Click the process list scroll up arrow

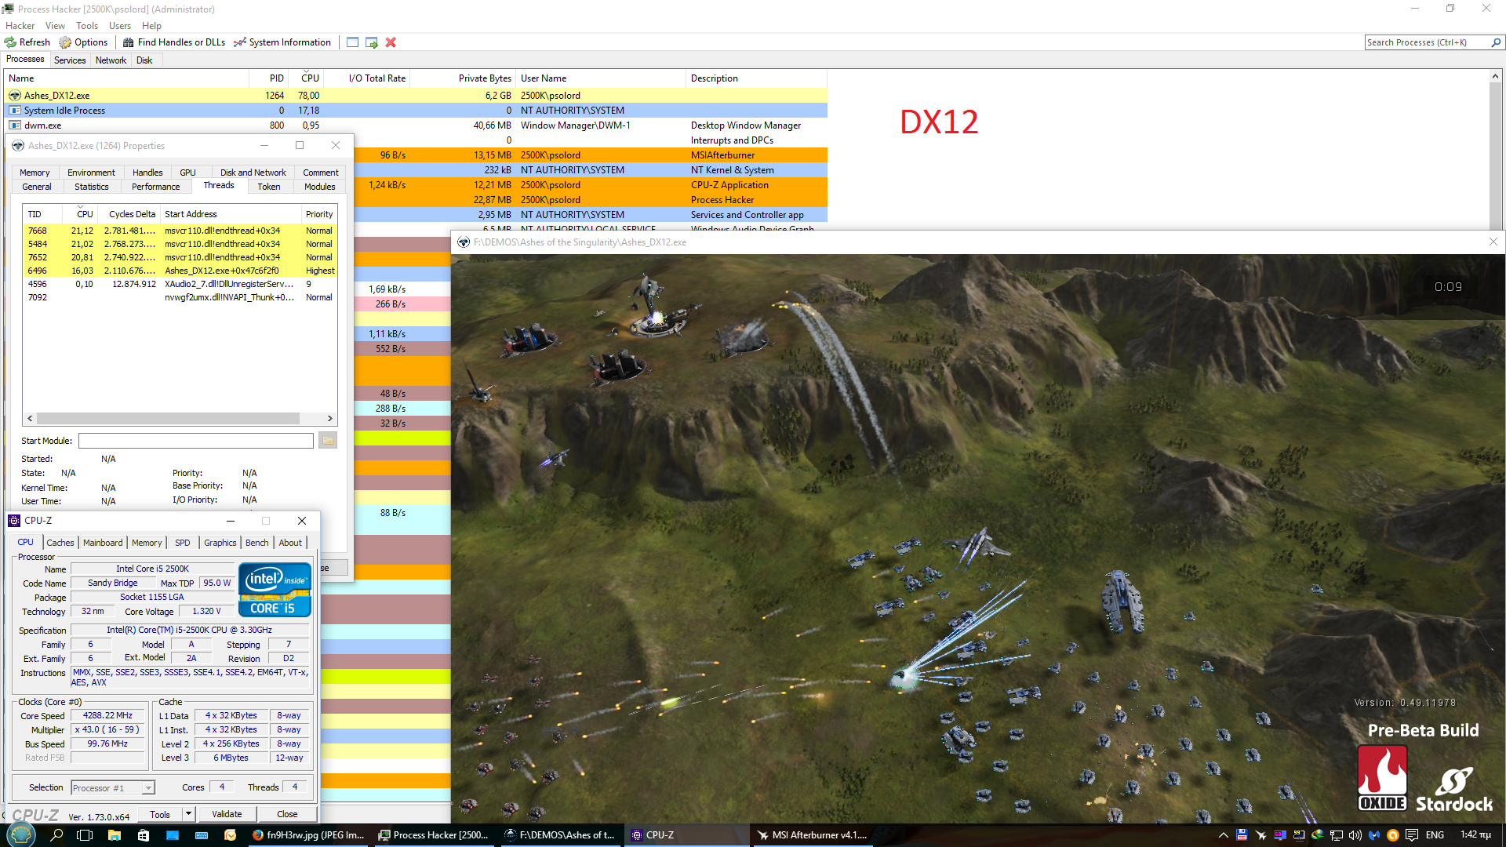click(1496, 76)
